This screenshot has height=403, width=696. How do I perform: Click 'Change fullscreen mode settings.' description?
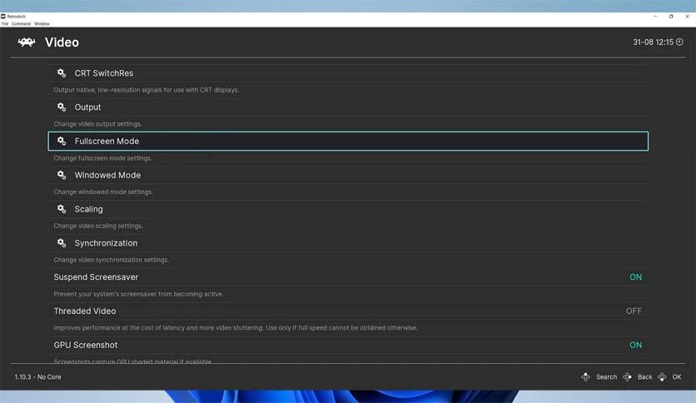click(102, 158)
